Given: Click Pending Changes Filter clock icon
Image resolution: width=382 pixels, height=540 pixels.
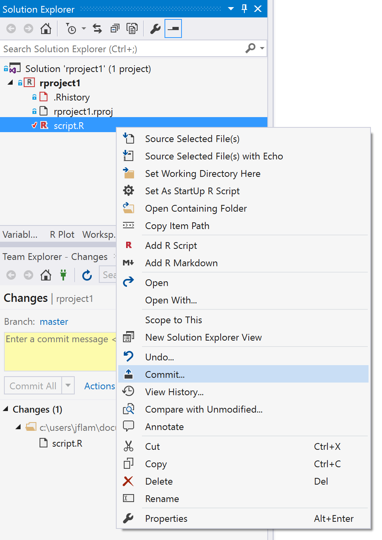Looking at the screenshot, I should [x=71, y=28].
